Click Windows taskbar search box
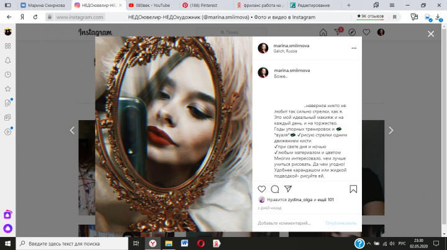 72,243
